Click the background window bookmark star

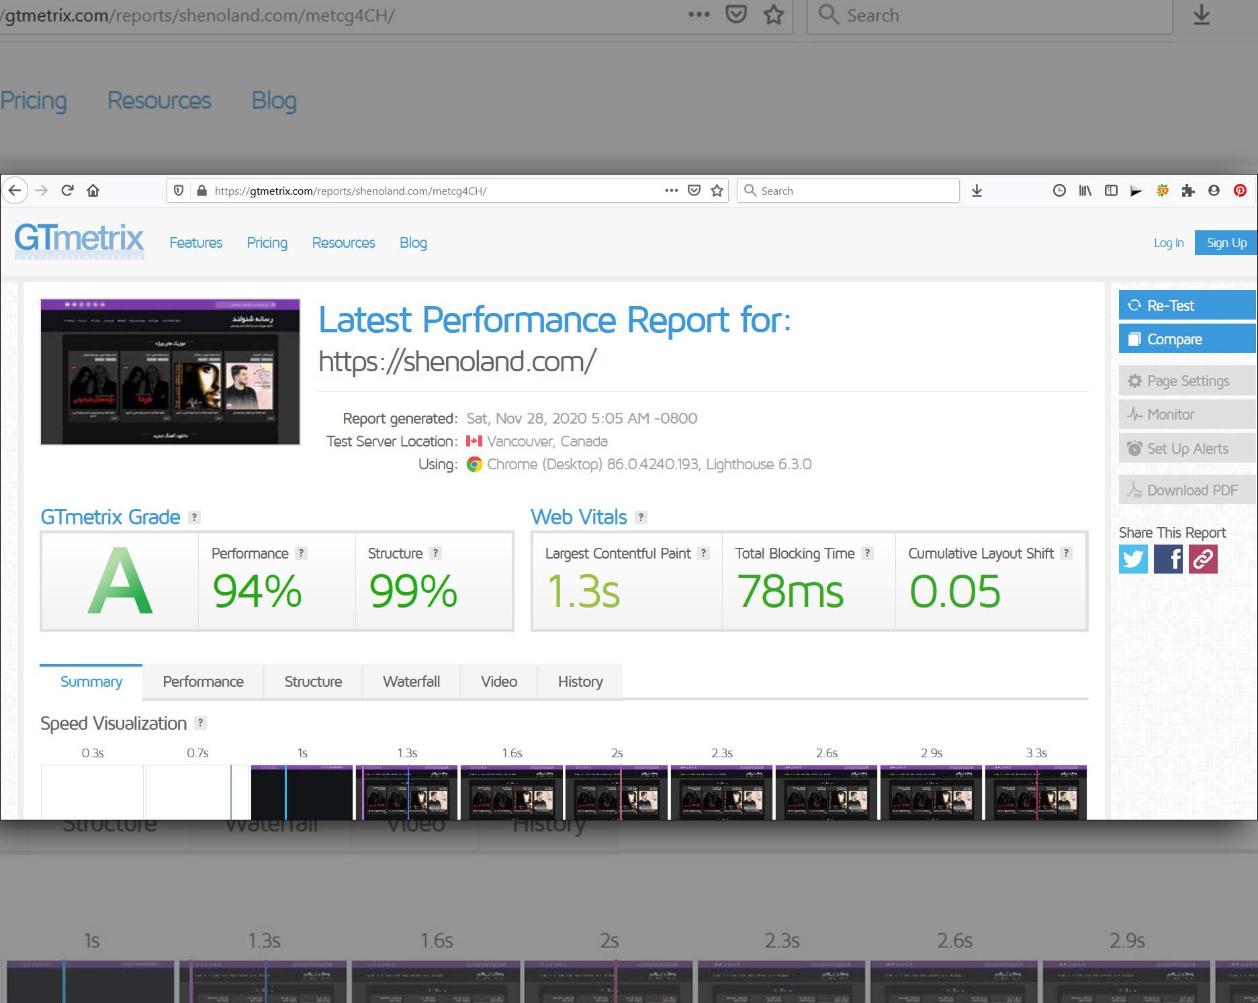(x=774, y=15)
